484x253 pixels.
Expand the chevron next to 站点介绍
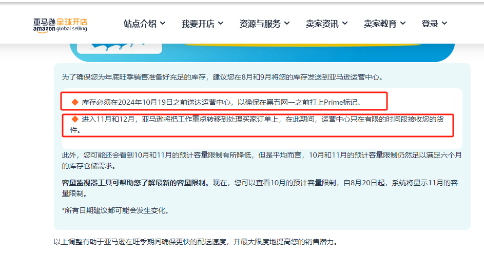163,23
